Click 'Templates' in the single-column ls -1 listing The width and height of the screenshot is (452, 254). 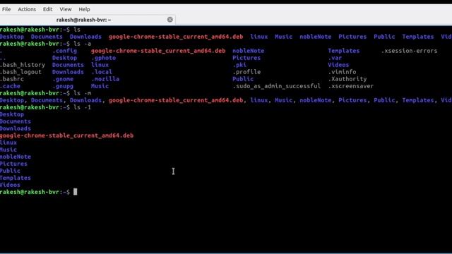16,178
